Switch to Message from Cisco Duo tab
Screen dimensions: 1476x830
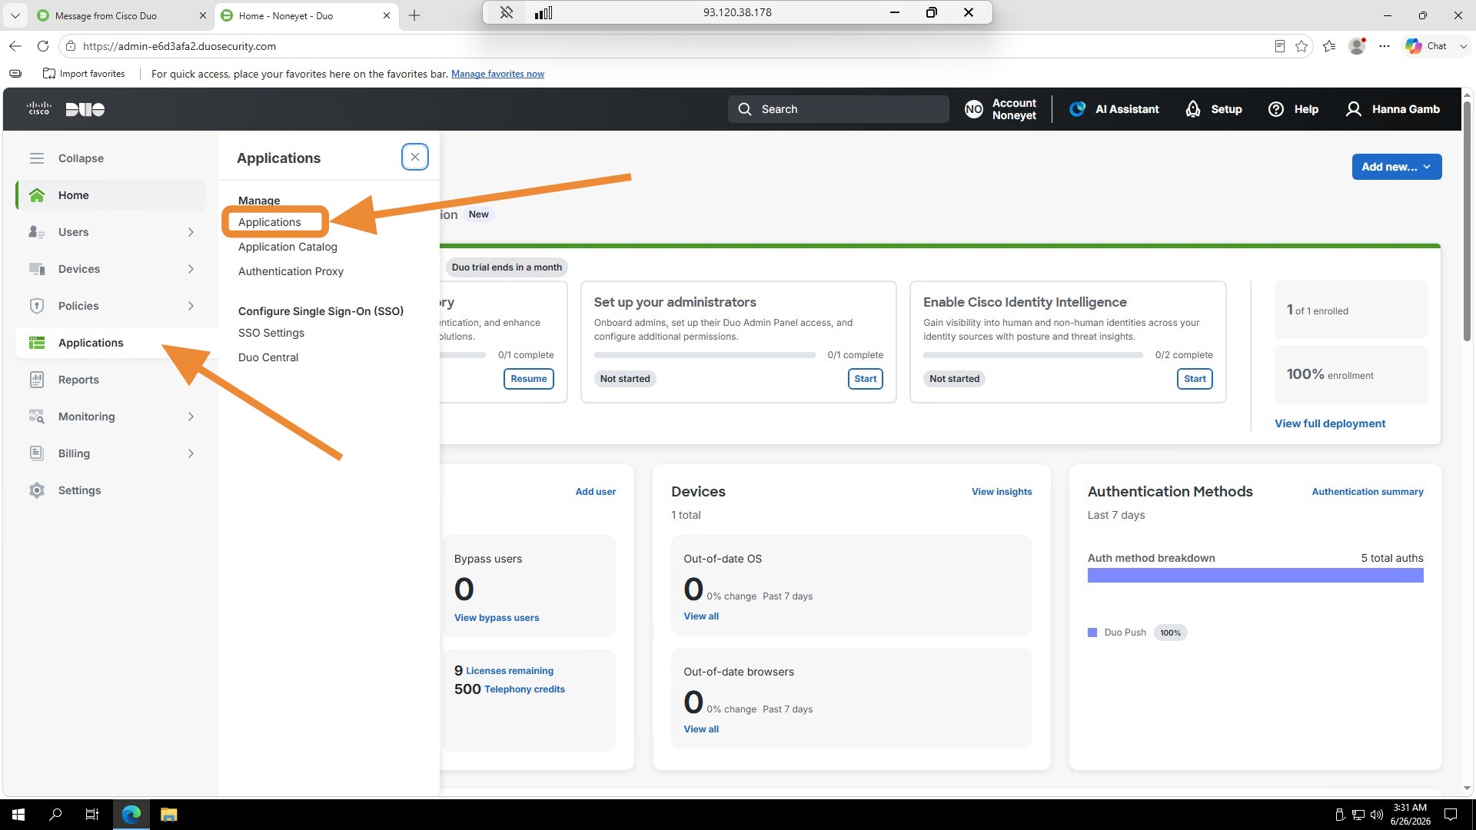[x=107, y=15]
